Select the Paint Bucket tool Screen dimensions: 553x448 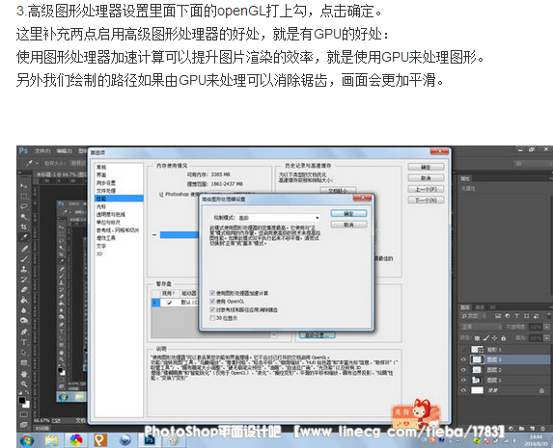tap(23, 300)
